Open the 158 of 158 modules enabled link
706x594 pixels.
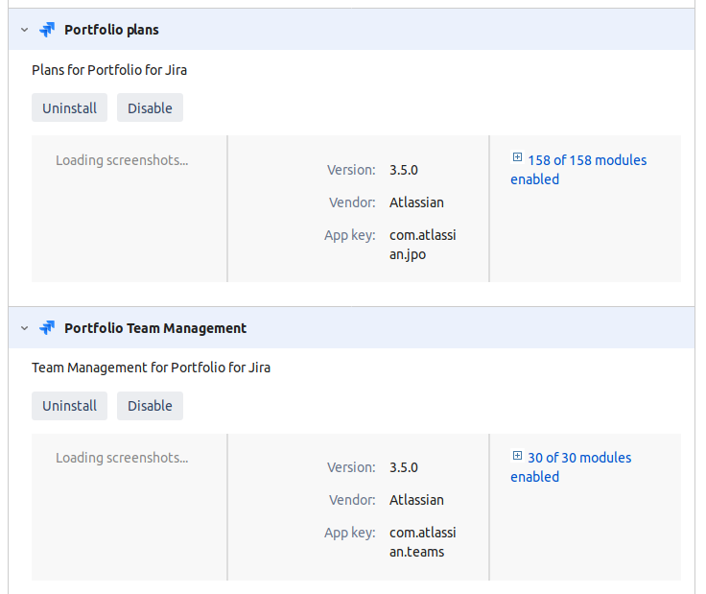click(x=578, y=170)
